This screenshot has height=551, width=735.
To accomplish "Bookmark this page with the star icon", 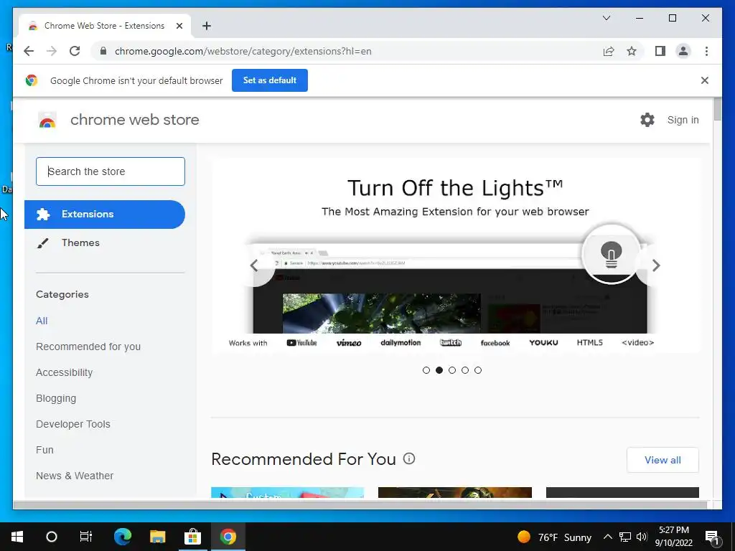I will [x=632, y=51].
